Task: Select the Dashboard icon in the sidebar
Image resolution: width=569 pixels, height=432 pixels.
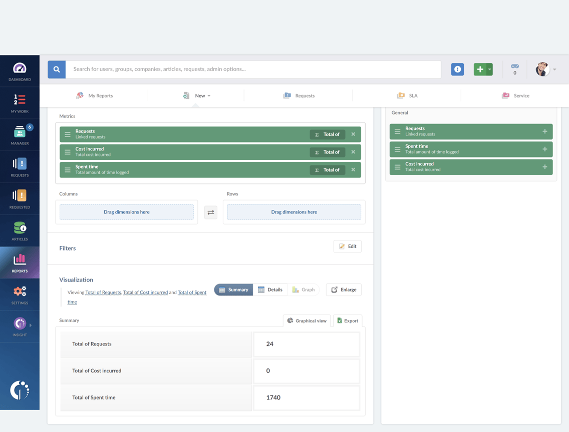Action: pos(20,70)
